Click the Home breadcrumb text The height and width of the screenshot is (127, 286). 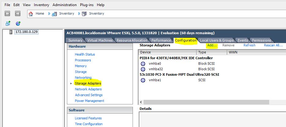40,14
